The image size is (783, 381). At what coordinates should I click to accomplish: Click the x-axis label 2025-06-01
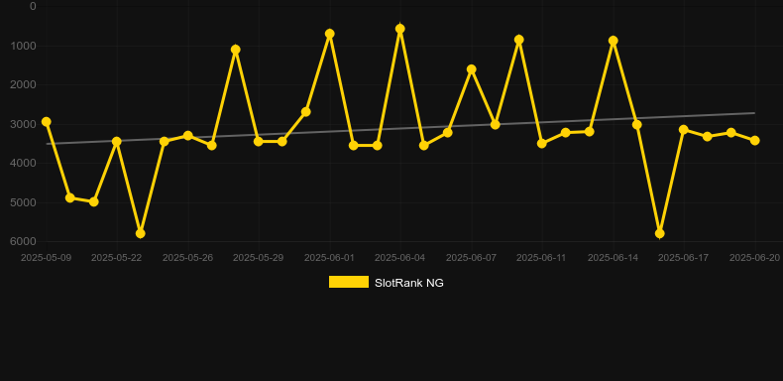point(330,258)
